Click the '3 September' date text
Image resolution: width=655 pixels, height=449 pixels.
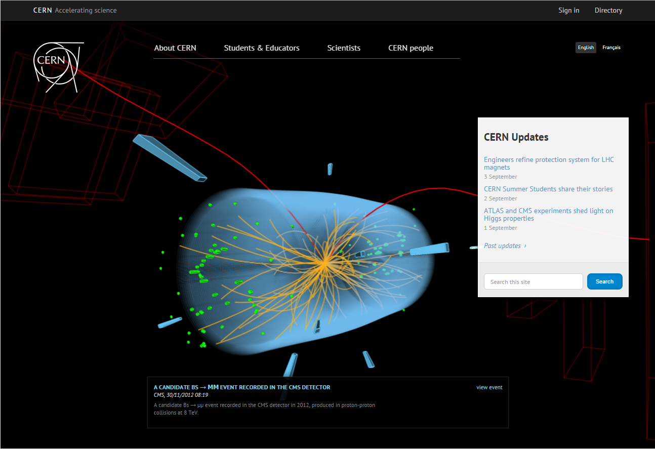tap(501, 177)
